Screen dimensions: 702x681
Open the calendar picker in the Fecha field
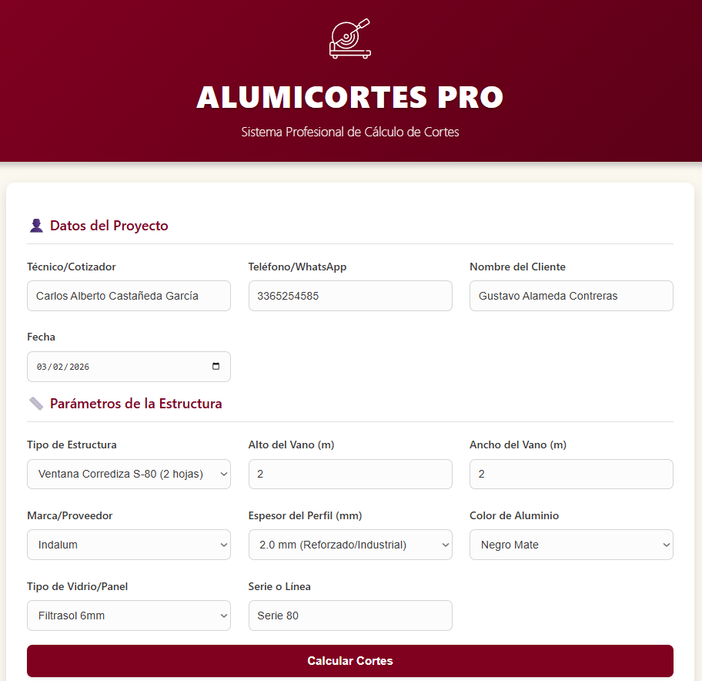[216, 367]
